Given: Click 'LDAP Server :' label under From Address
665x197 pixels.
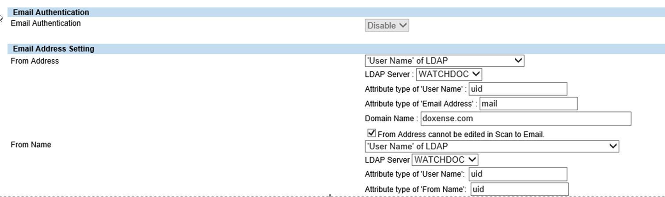Looking at the screenshot, I should [x=389, y=75].
